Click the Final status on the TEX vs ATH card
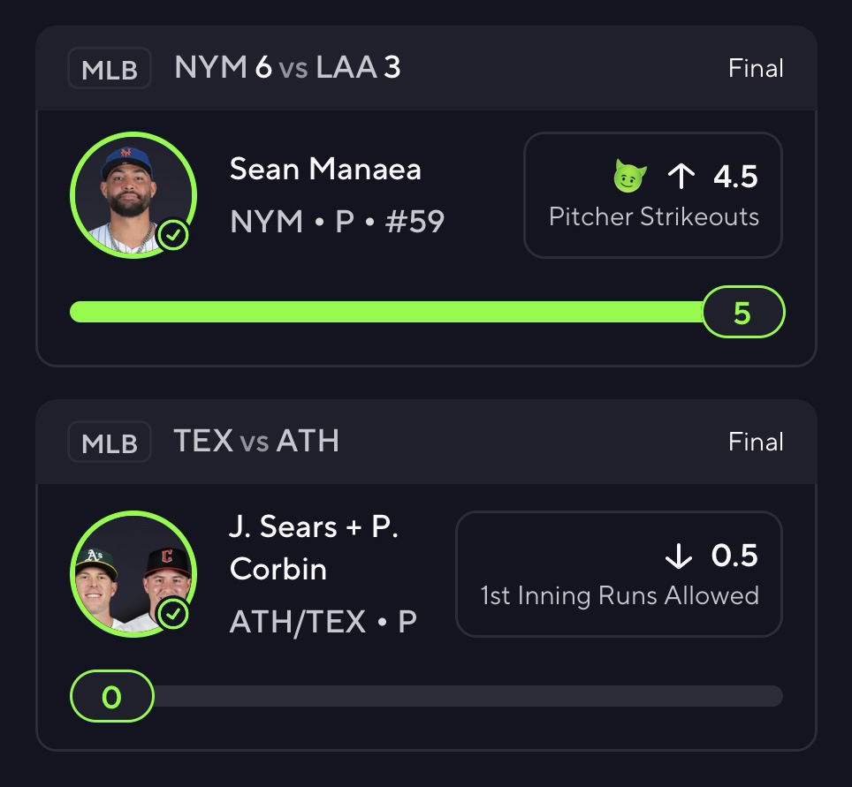This screenshot has height=787, width=852. coord(756,442)
